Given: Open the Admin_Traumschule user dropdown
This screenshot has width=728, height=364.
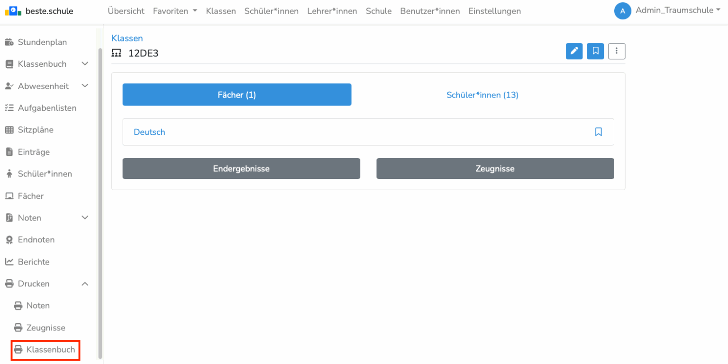Looking at the screenshot, I should click(x=677, y=10).
